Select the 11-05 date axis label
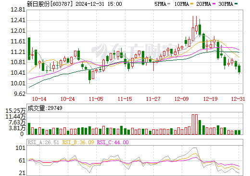This screenshot has width=250, height=176. pyautogui.click(x=96, y=99)
